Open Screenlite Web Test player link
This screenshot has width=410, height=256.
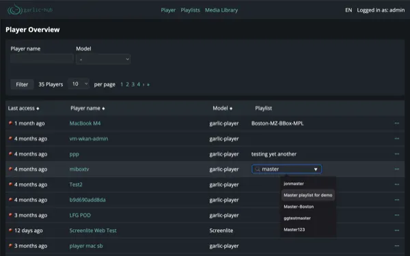pos(93,231)
